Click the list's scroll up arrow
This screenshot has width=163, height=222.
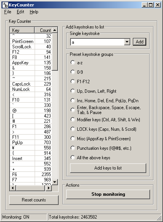click(x=54, y=30)
